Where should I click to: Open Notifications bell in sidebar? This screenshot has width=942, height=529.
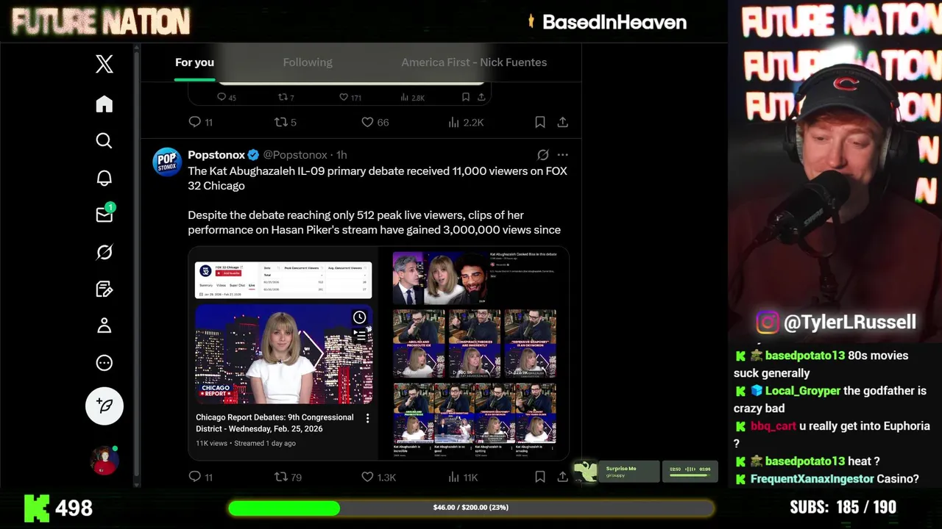(105, 178)
